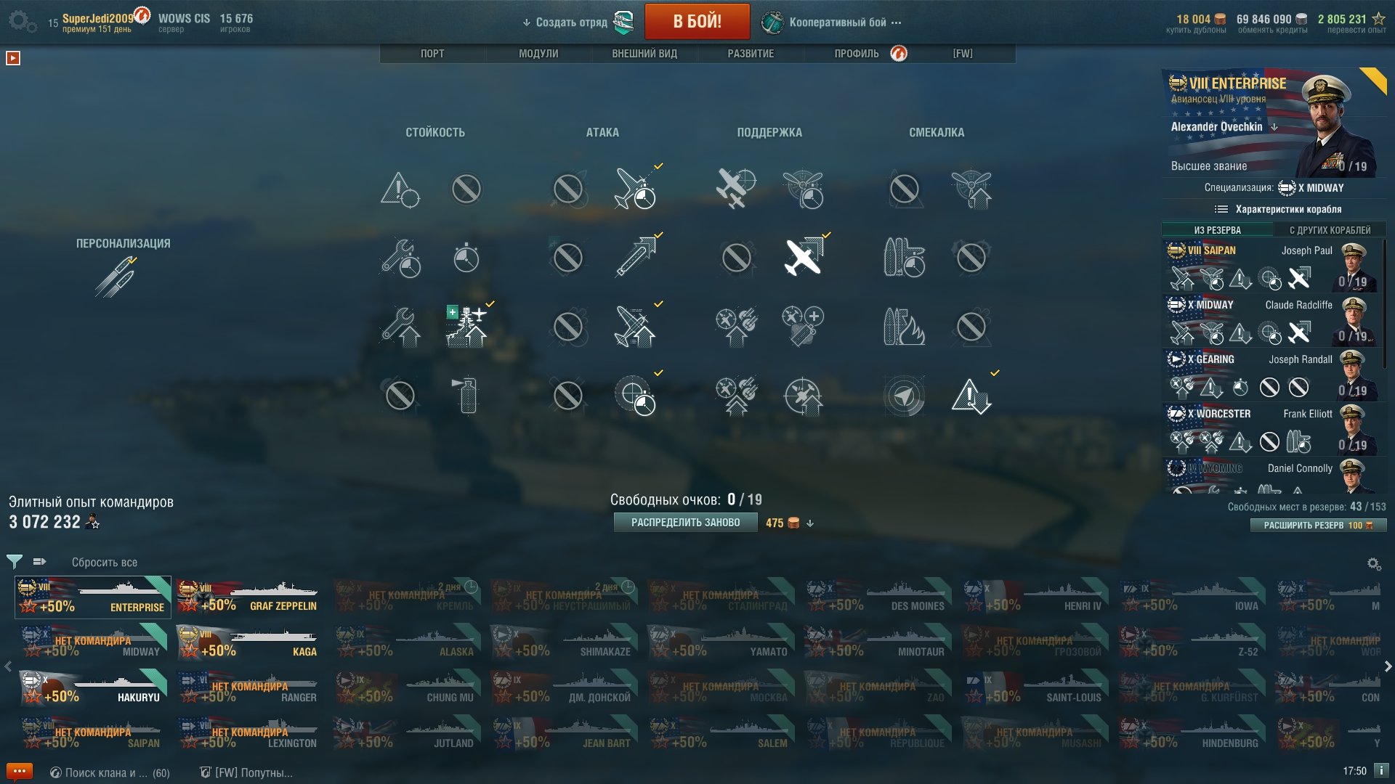Open ship carousel settings gear
The height and width of the screenshot is (784, 1395).
point(1373,563)
